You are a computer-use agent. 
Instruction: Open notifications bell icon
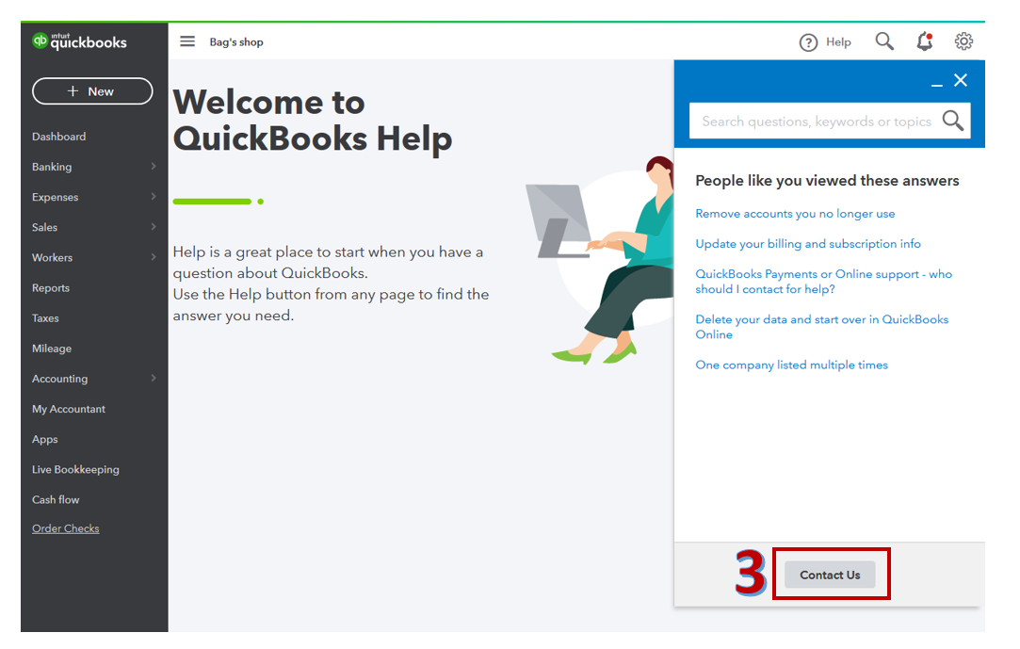point(924,41)
